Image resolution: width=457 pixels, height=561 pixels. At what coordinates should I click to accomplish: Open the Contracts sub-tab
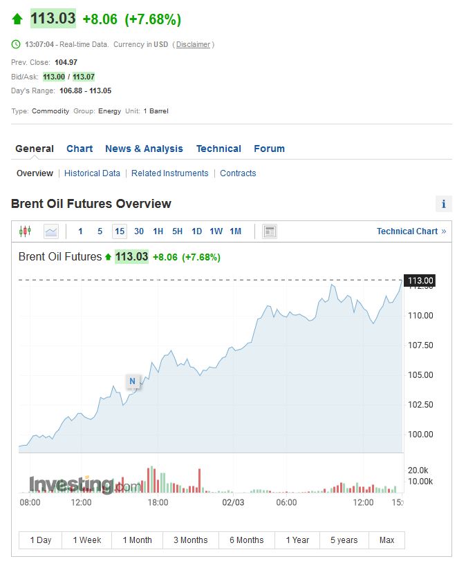tap(238, 173)
